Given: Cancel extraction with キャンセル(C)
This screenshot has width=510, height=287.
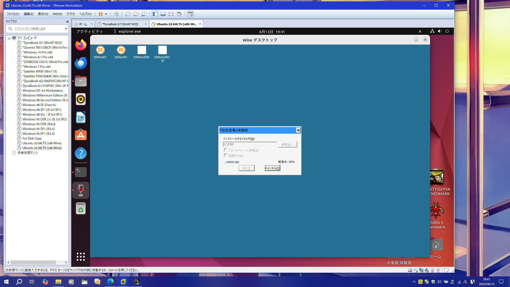Looking at the screenshot, I should 272,168.
